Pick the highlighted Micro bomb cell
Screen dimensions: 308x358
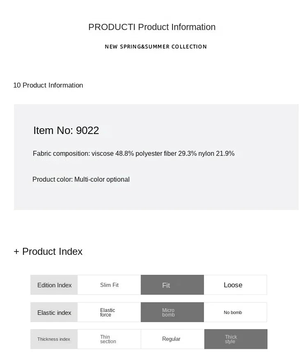172,312
